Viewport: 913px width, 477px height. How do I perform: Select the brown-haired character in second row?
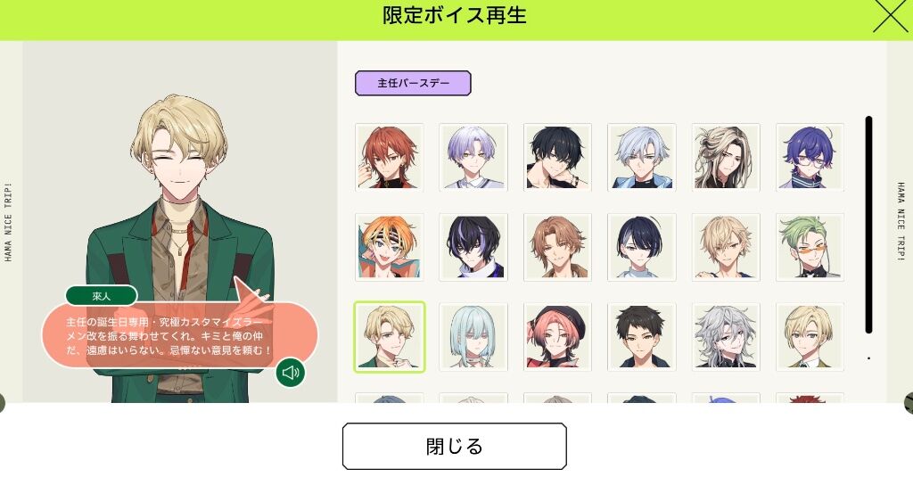point(558,247)
